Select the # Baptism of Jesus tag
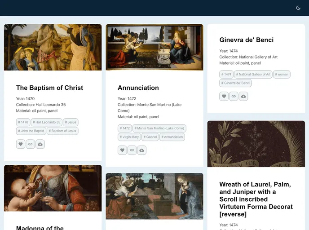Screen dimensions: 309x230 coord(62,131)
